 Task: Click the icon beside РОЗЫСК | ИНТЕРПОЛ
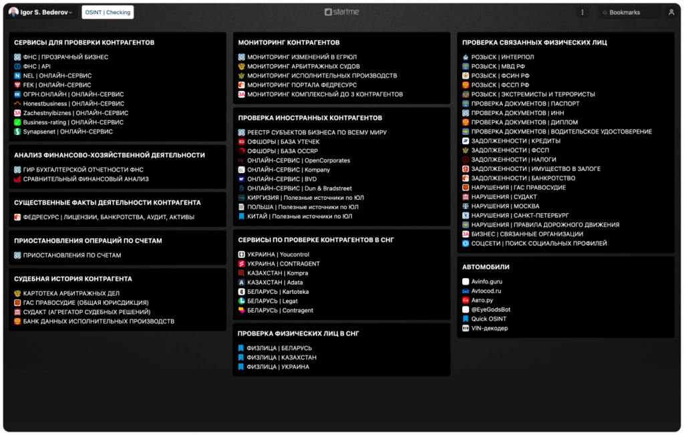tap(466, 57)
